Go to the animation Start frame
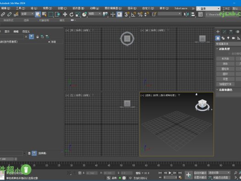 click(160, 173)
